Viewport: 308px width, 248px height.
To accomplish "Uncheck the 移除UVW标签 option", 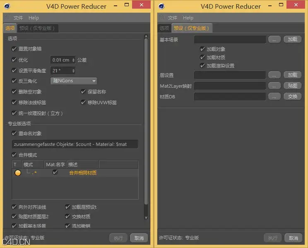I will [x=83, y=103].
